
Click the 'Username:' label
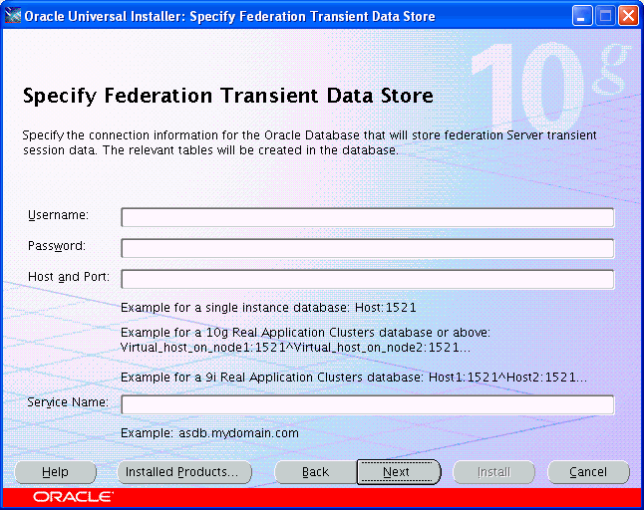[x=59, y=215]
